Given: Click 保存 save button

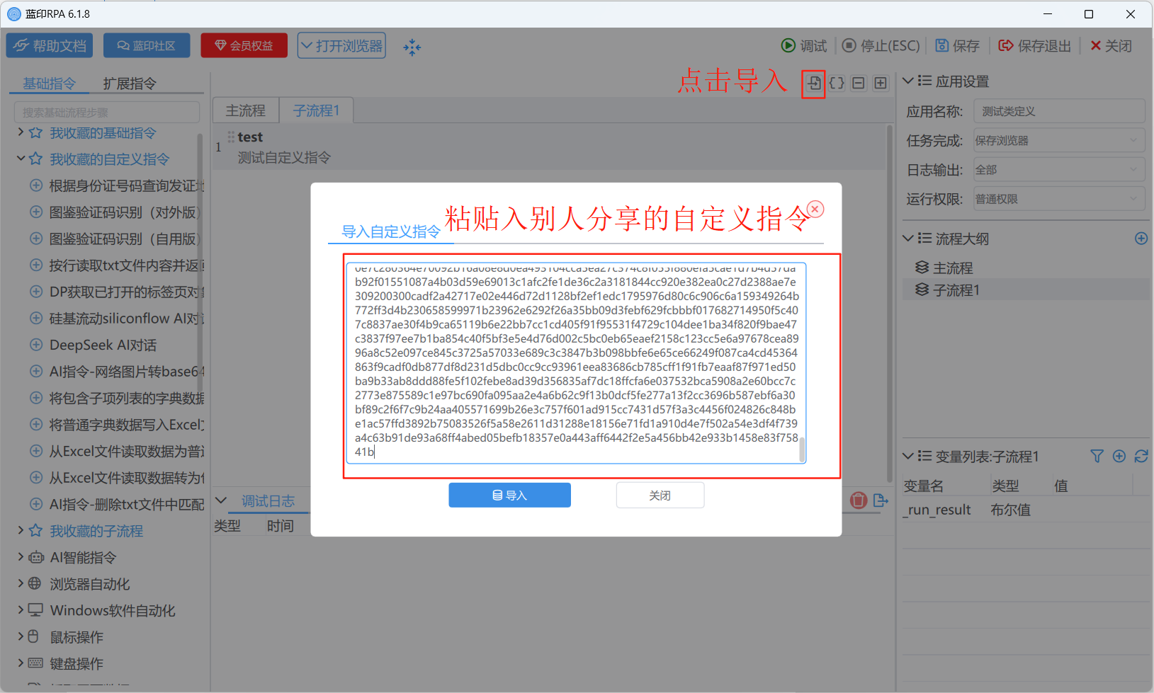Looking at the screenshot, I should pos(957,46).
